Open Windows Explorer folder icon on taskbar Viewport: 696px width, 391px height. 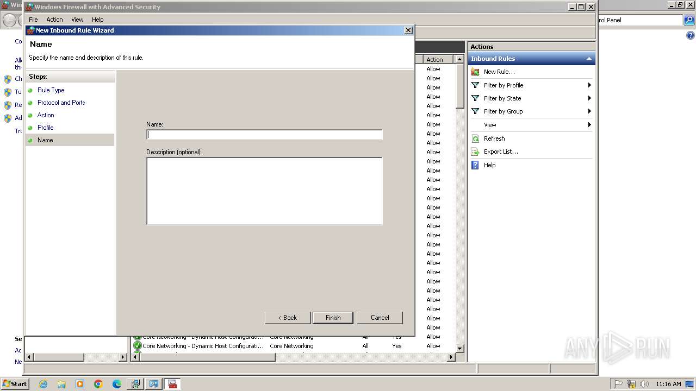click(61, 384)
